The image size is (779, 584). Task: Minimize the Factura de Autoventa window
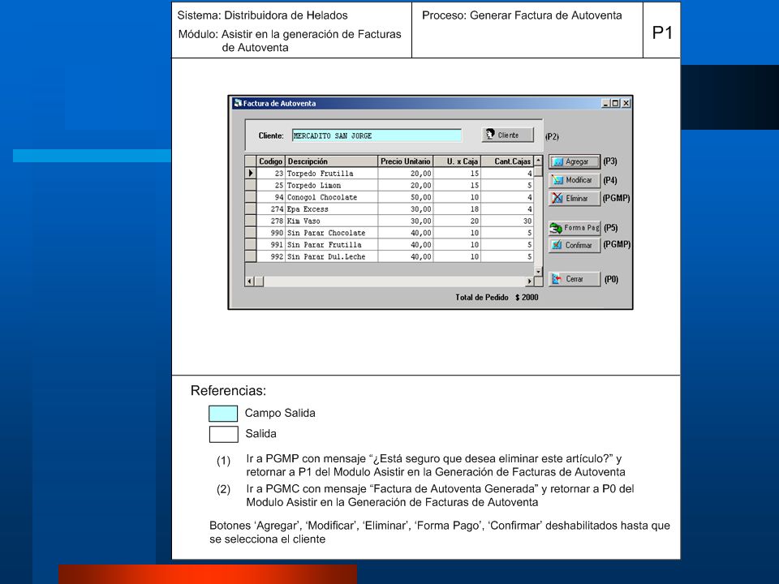pos(605,103)
